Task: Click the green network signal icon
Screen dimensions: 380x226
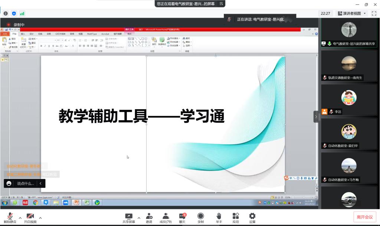Action: [x=22, y=13]
